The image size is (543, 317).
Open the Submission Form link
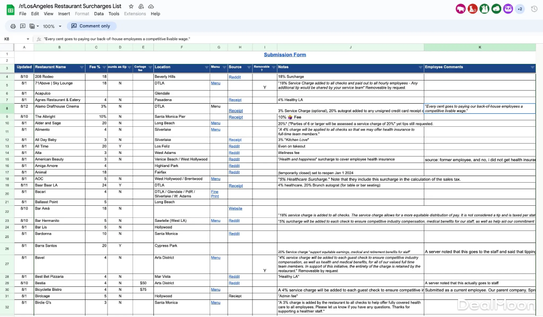point(285,55)
